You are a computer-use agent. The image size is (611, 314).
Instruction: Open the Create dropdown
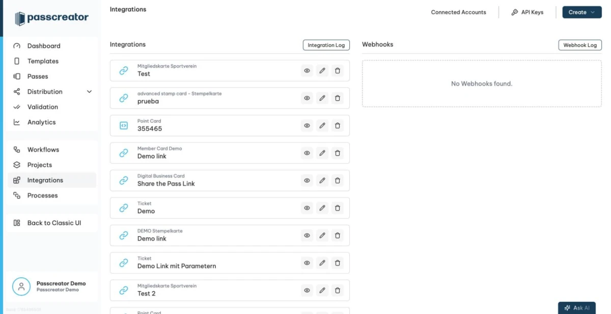tap(582, 12)
